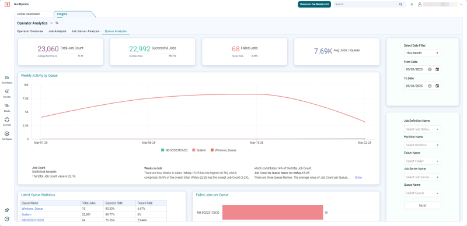Click the Reset filters button
Viewport: 467px width, 226px height.
pos(422,206)
